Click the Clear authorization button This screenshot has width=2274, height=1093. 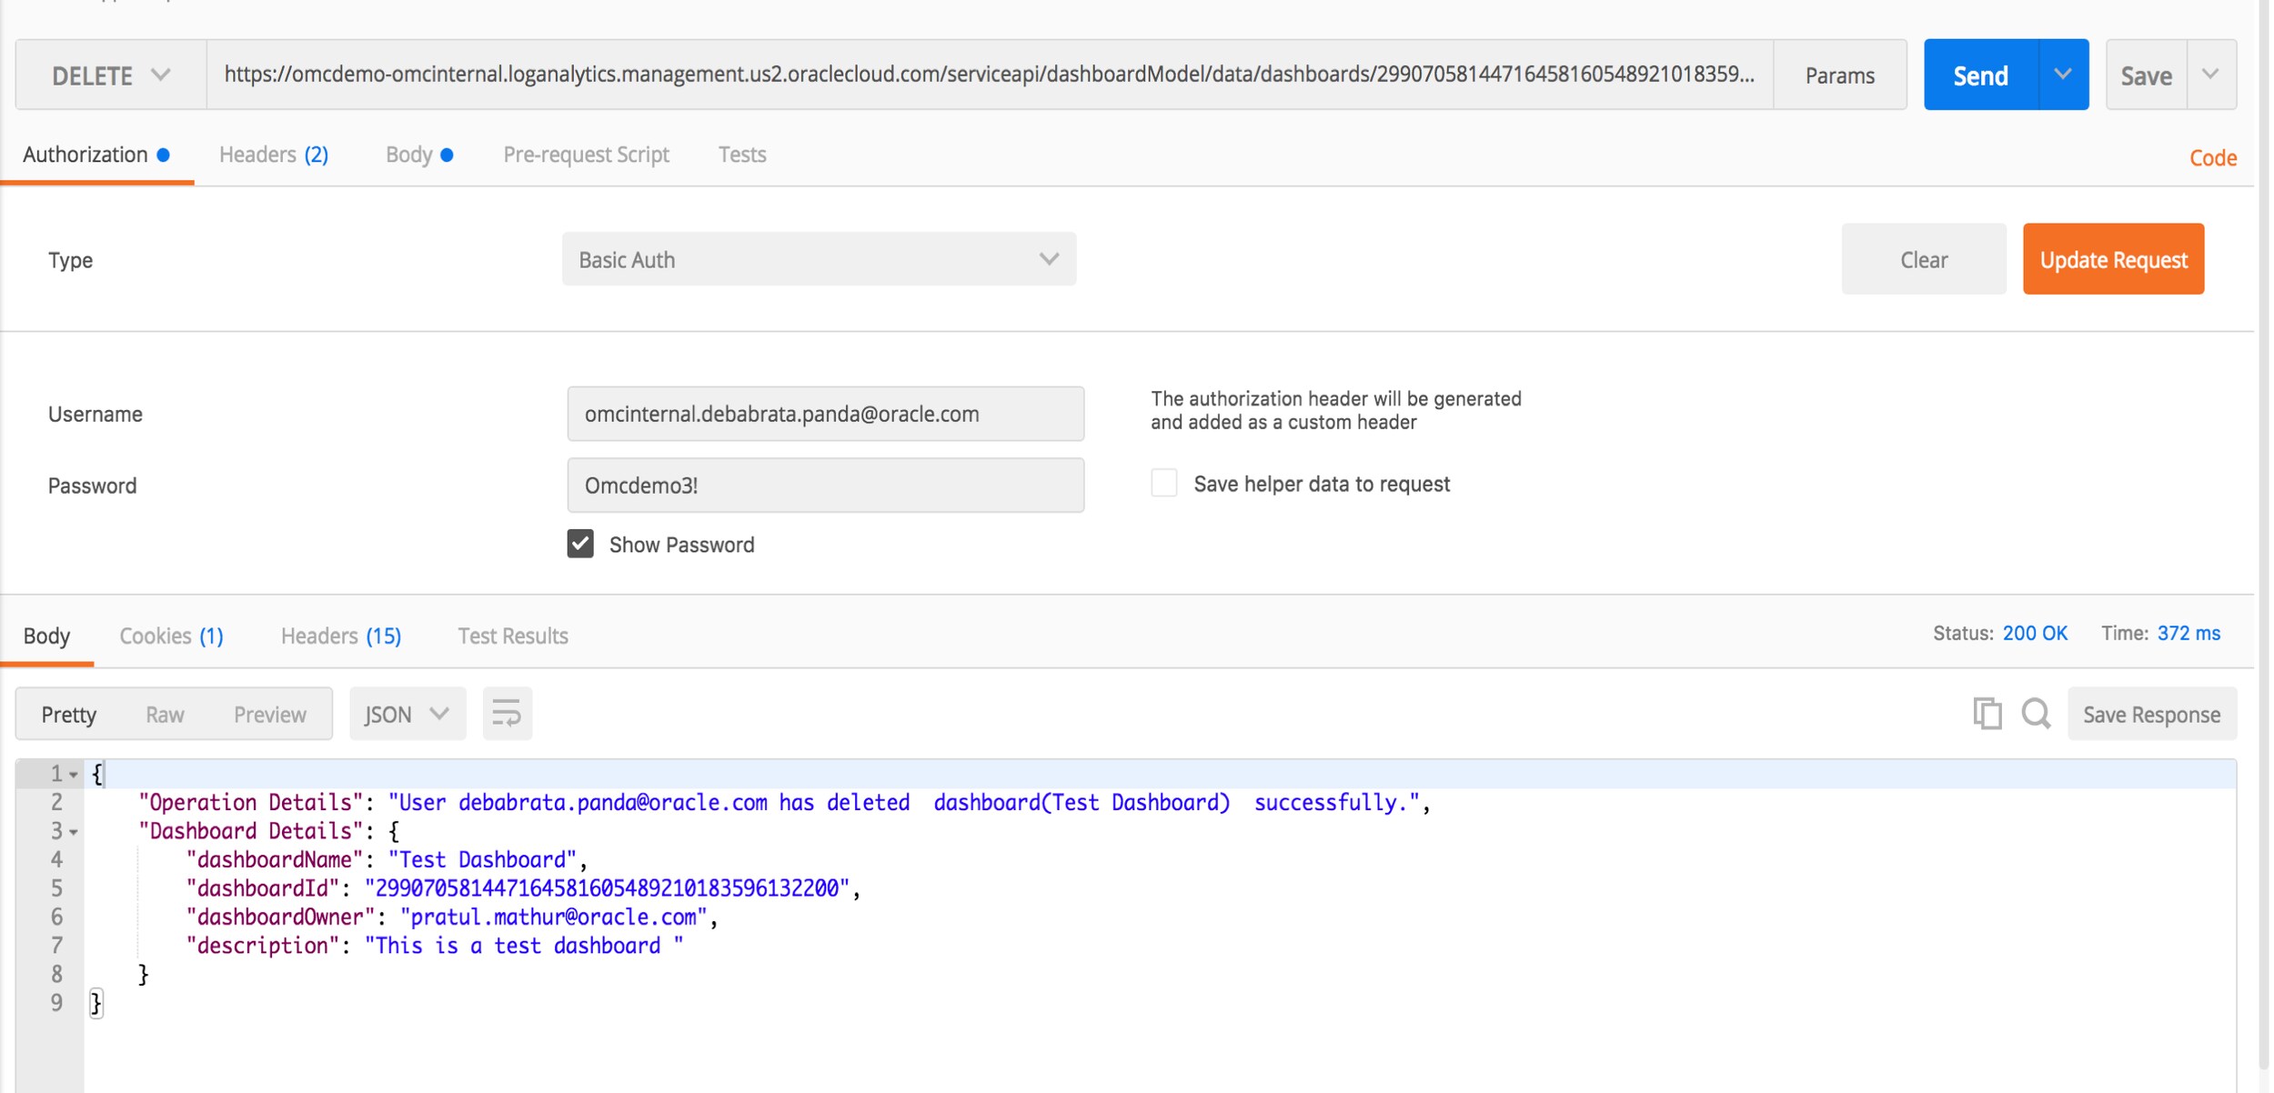tap(1923, 259)
